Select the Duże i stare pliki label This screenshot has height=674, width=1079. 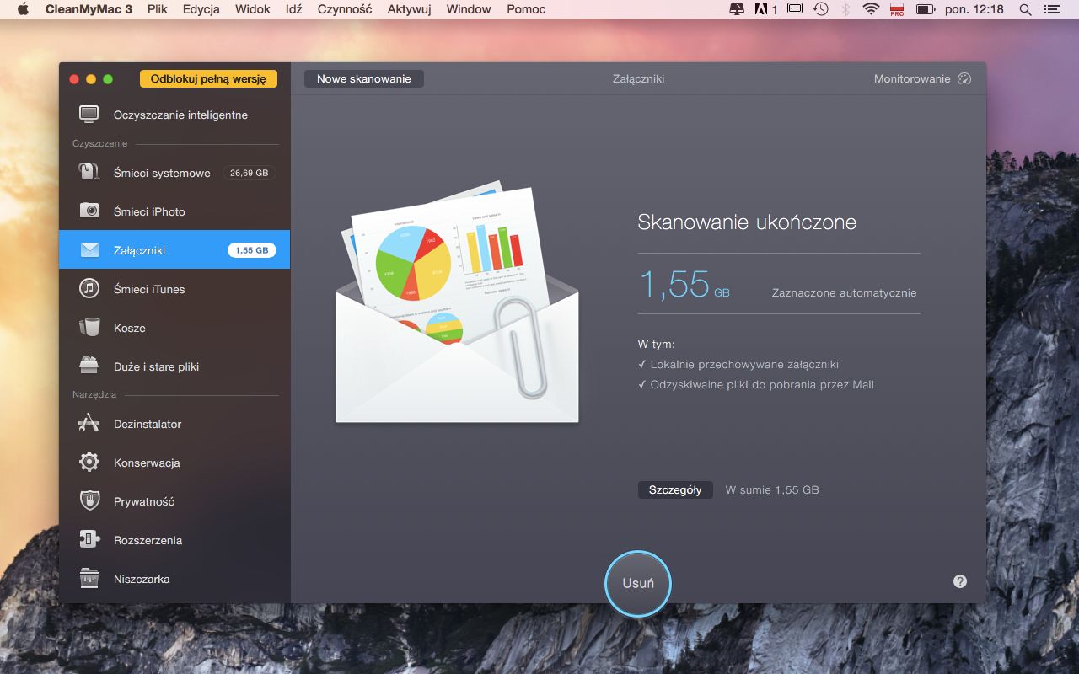tap(156, 366)
